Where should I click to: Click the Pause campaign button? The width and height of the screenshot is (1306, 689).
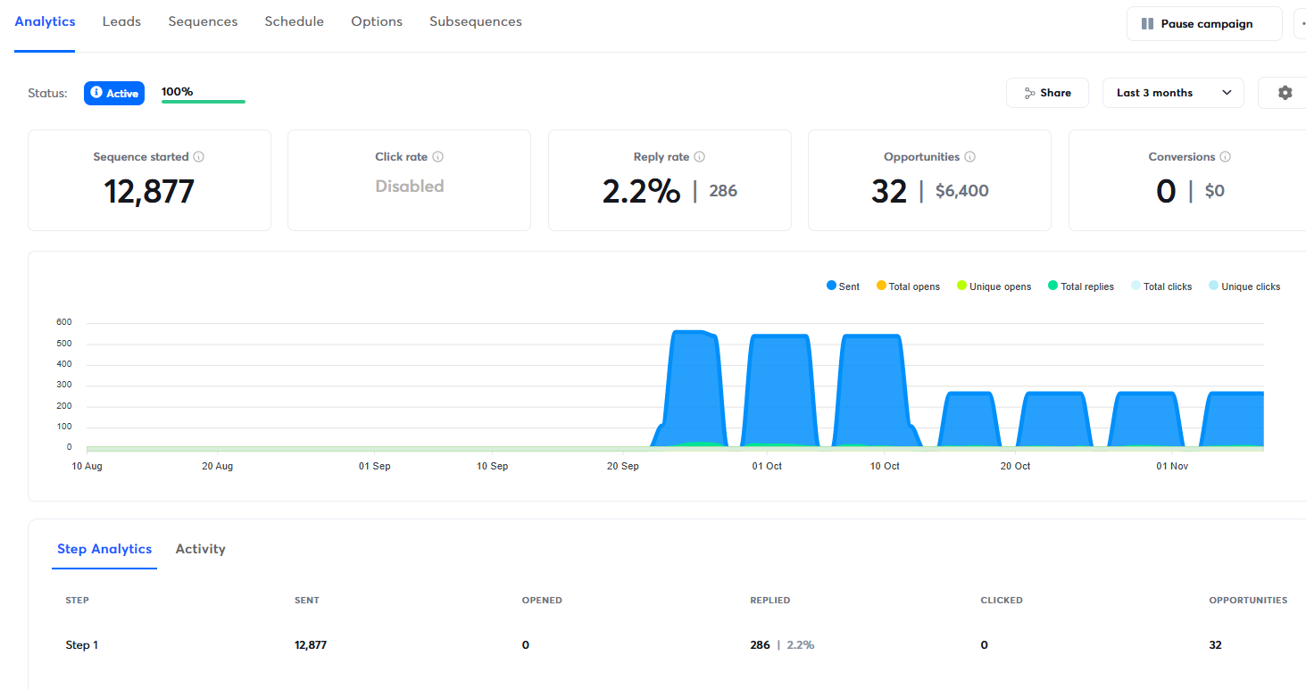point(1204,24)
